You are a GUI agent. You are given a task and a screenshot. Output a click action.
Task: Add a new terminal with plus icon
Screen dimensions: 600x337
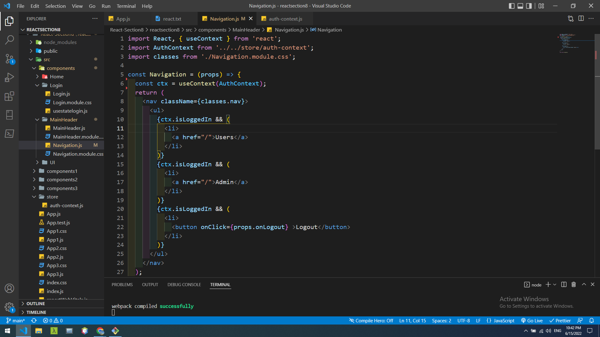(548, 285)
